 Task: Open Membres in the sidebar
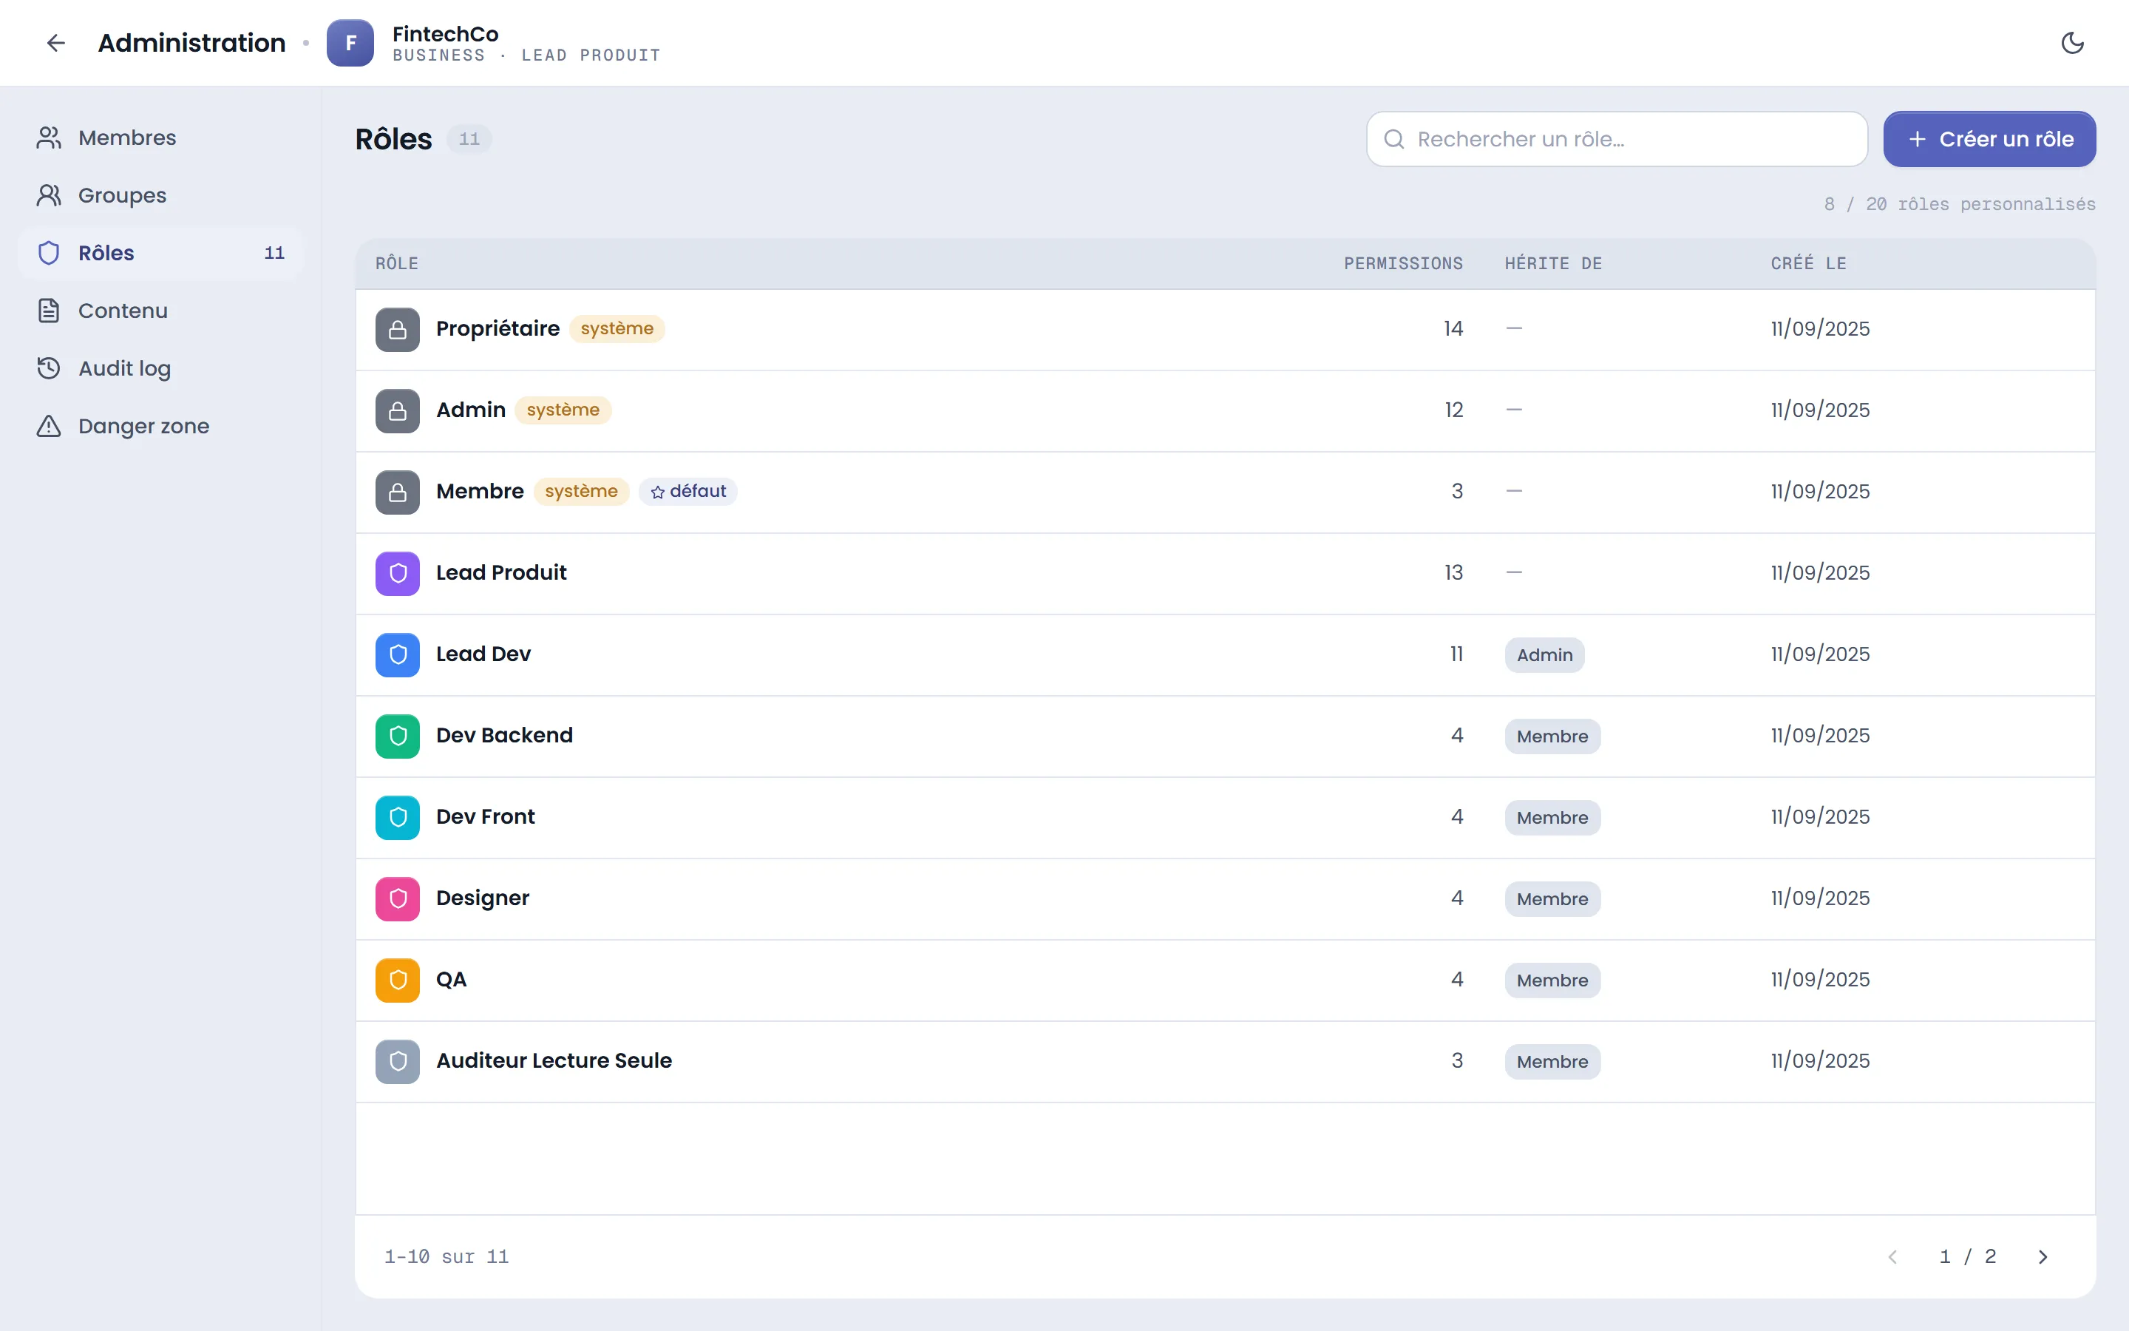161,138
